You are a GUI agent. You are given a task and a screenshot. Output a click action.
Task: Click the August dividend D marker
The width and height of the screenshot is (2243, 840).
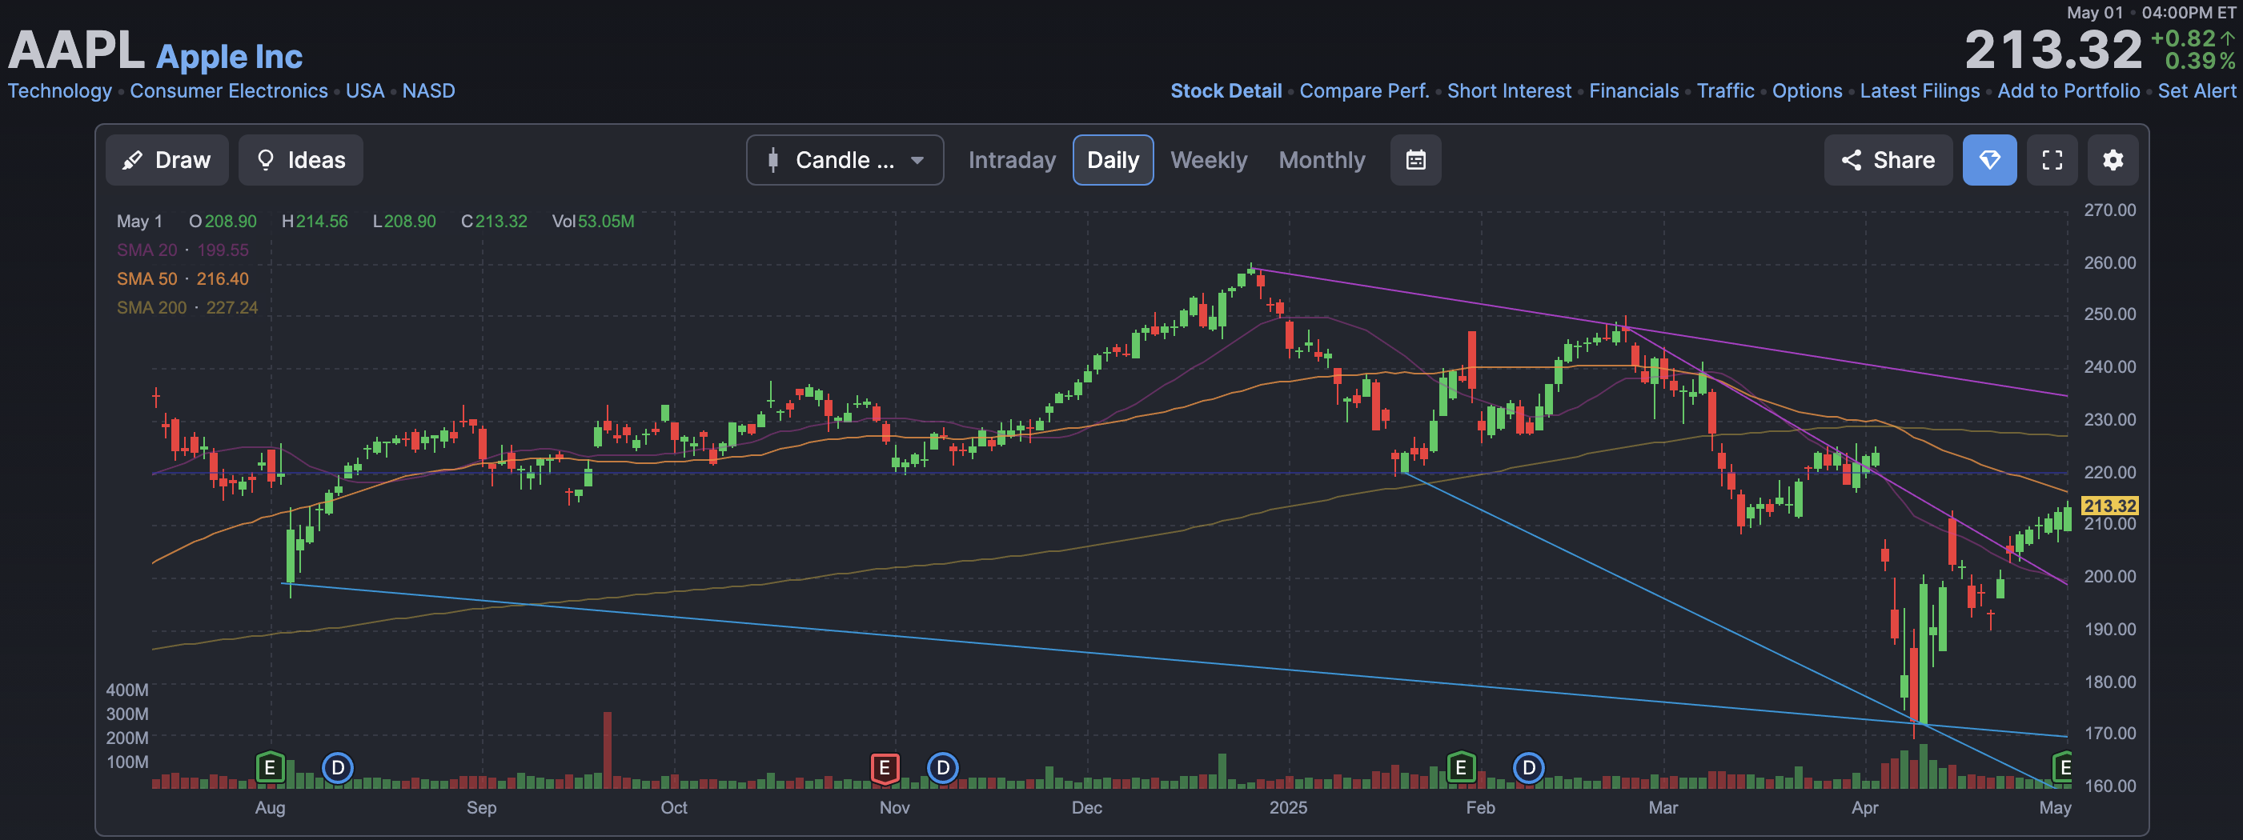click(338, 768)
